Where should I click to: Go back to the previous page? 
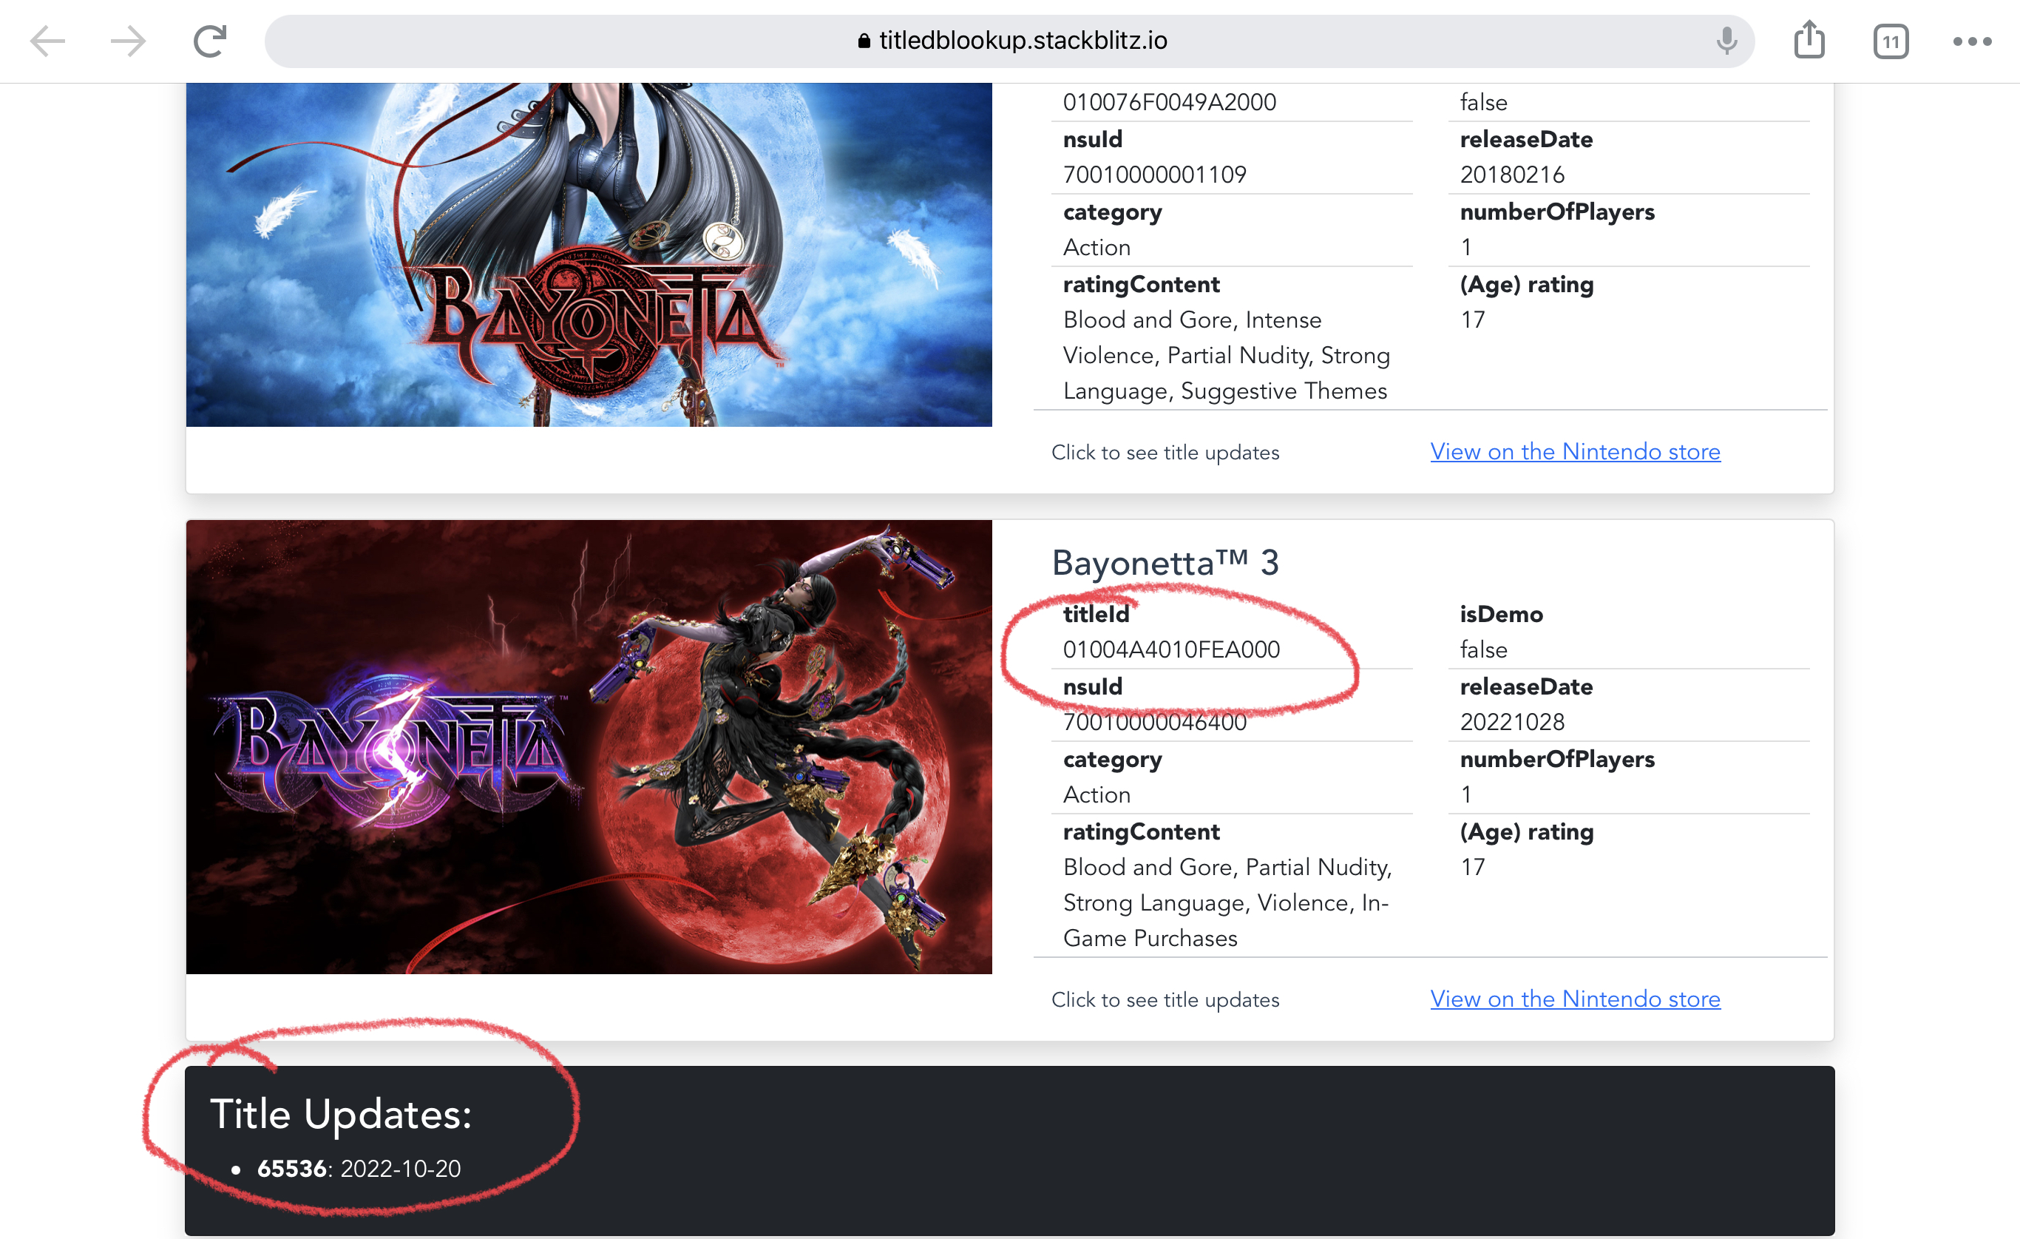47,41
